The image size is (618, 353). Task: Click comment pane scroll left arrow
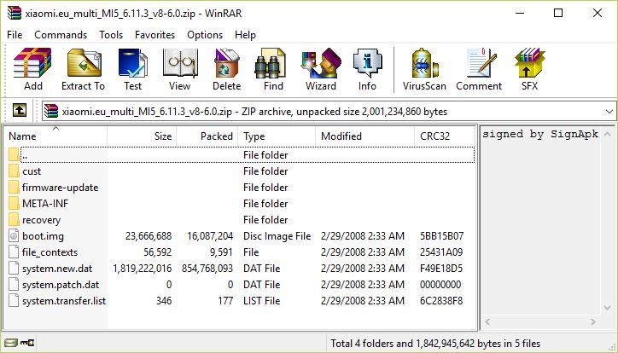pyautogui.click(x=487, y=322)
